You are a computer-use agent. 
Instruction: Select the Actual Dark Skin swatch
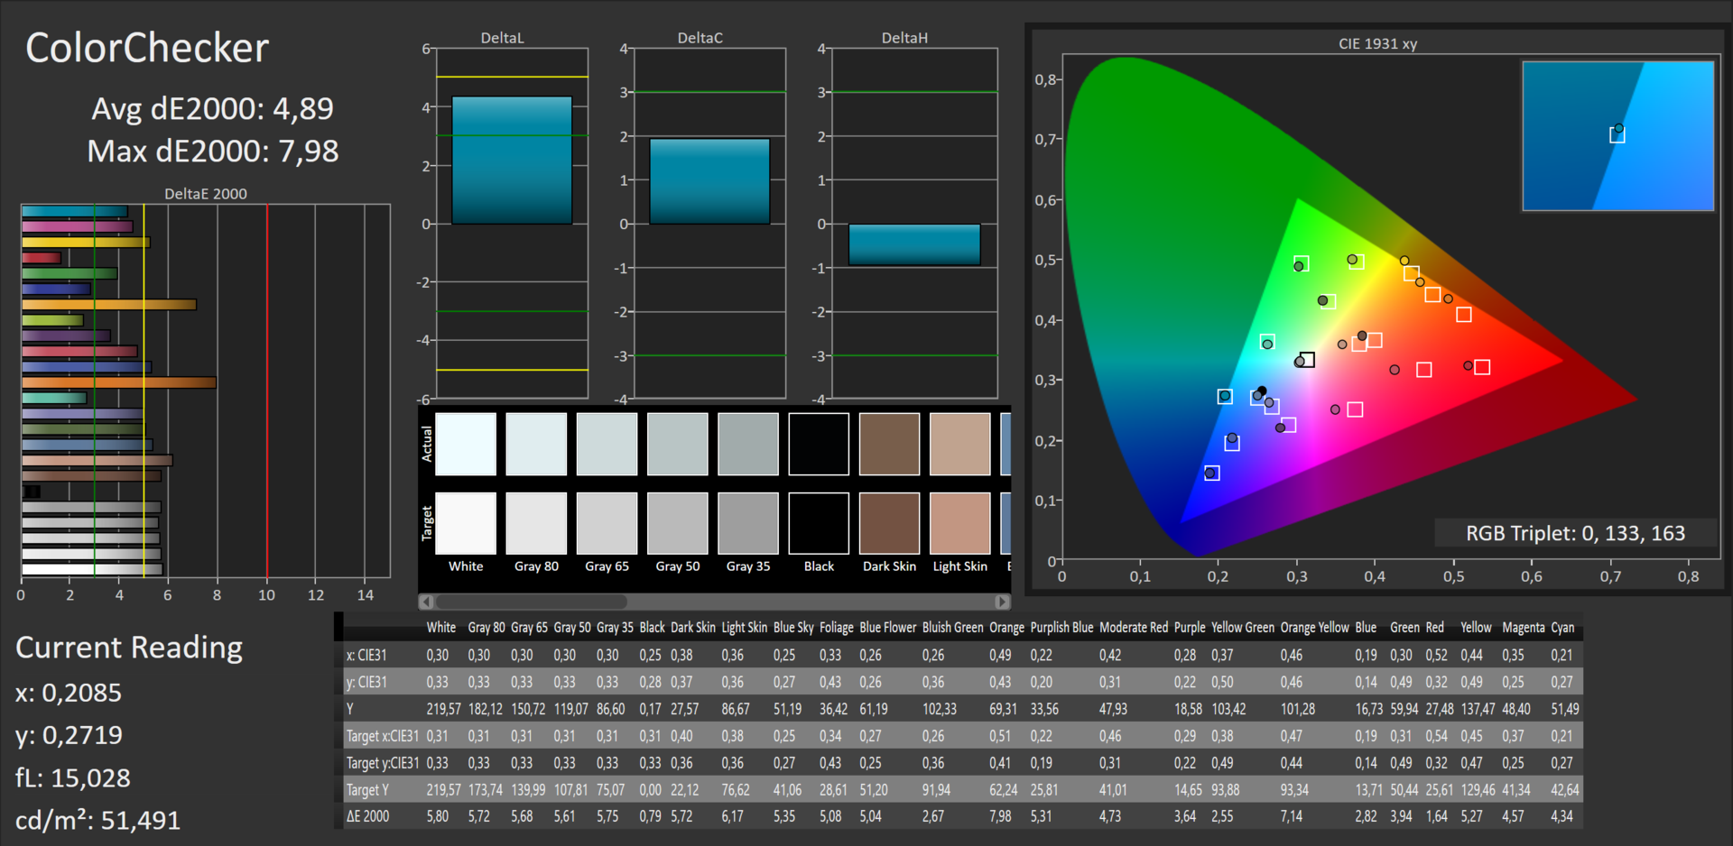click(x=889, y=444)
